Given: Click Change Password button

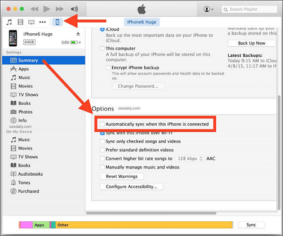Looking at the screenshot, I should tap(138, 86).
